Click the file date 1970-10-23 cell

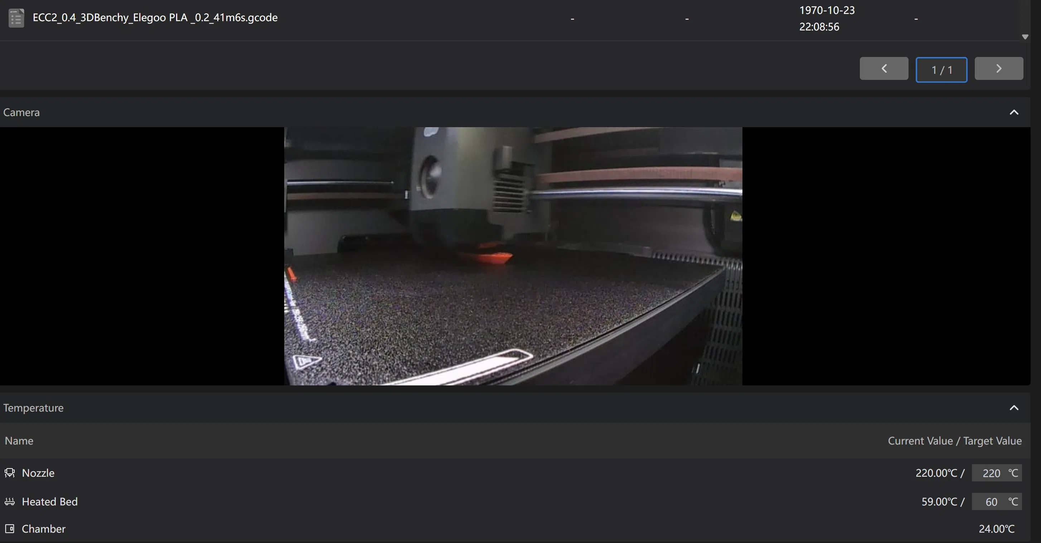coord(827,18)
